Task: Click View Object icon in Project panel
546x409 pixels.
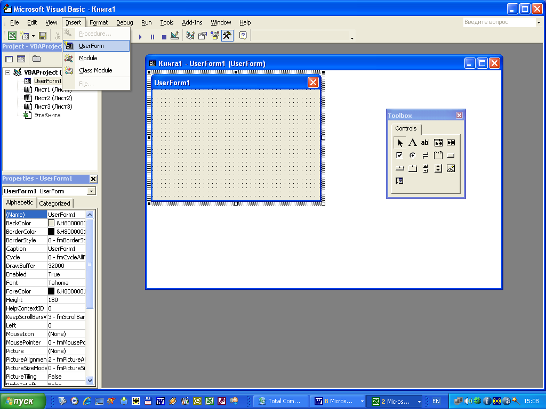Action: (21, 59)
